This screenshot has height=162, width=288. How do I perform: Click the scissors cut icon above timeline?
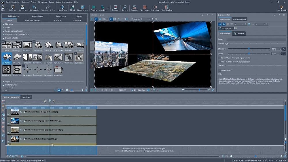click(45, 101)
